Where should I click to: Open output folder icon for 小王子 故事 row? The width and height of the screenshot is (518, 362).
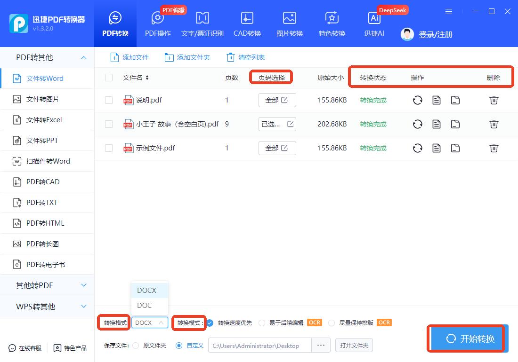(455, 124)
